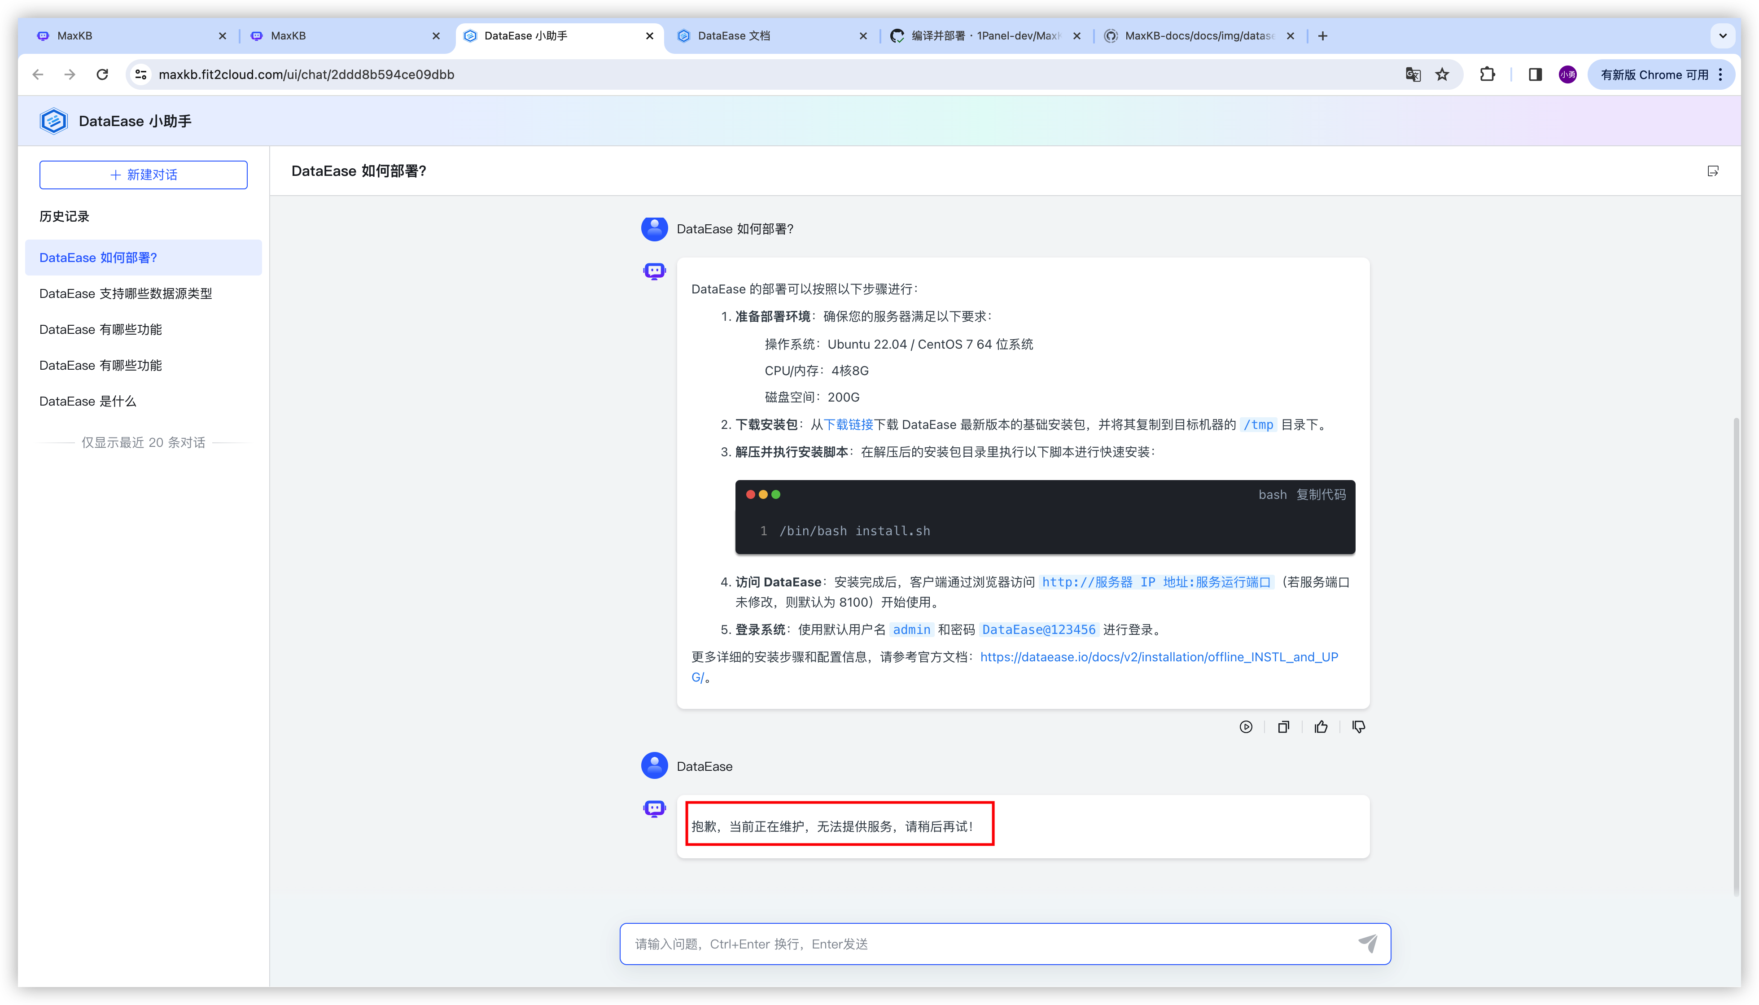Viewport: 1759px width, 1005px height.
Task: Click the send paper-plane icon
Action: [x=1368, y=943]
